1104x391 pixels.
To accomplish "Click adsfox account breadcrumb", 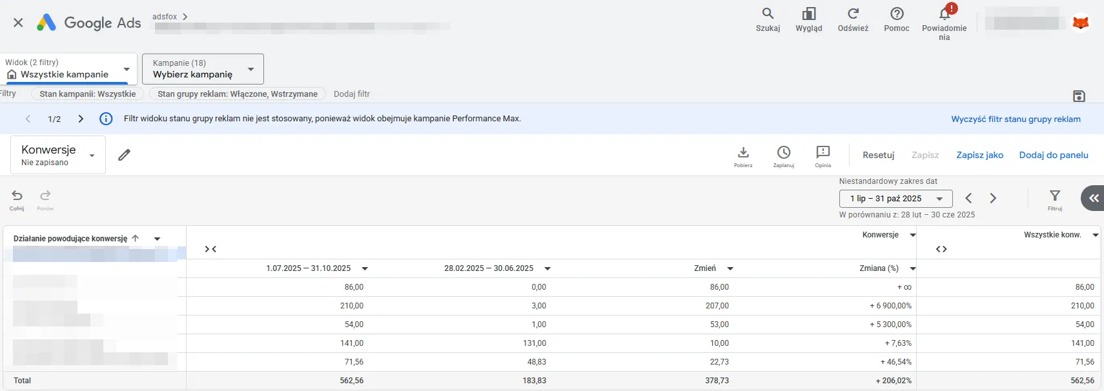I will click(165, 17).
